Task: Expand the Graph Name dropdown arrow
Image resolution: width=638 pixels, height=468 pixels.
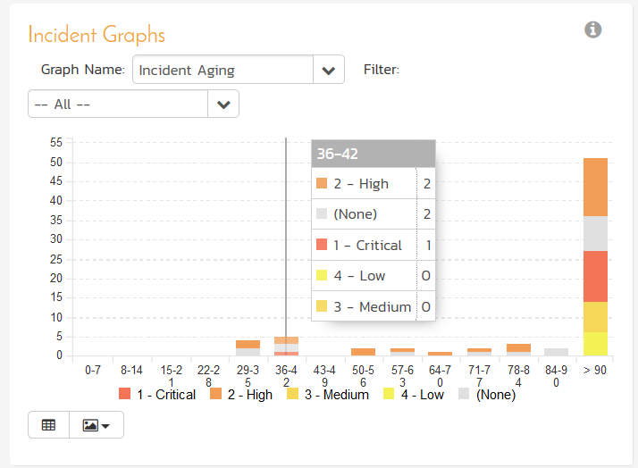Action: pos(328,70)
